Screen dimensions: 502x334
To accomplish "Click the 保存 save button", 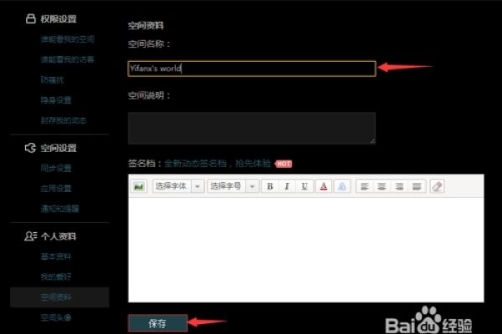I will pyautogui.click(x=157, y=323).
